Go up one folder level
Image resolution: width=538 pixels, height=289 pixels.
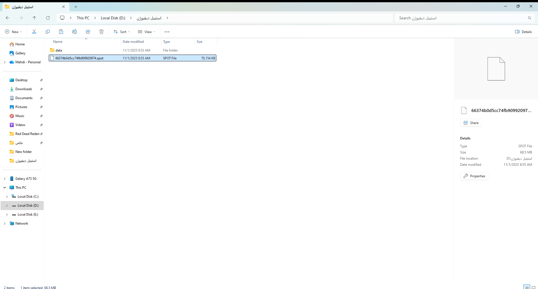point(34,18)
